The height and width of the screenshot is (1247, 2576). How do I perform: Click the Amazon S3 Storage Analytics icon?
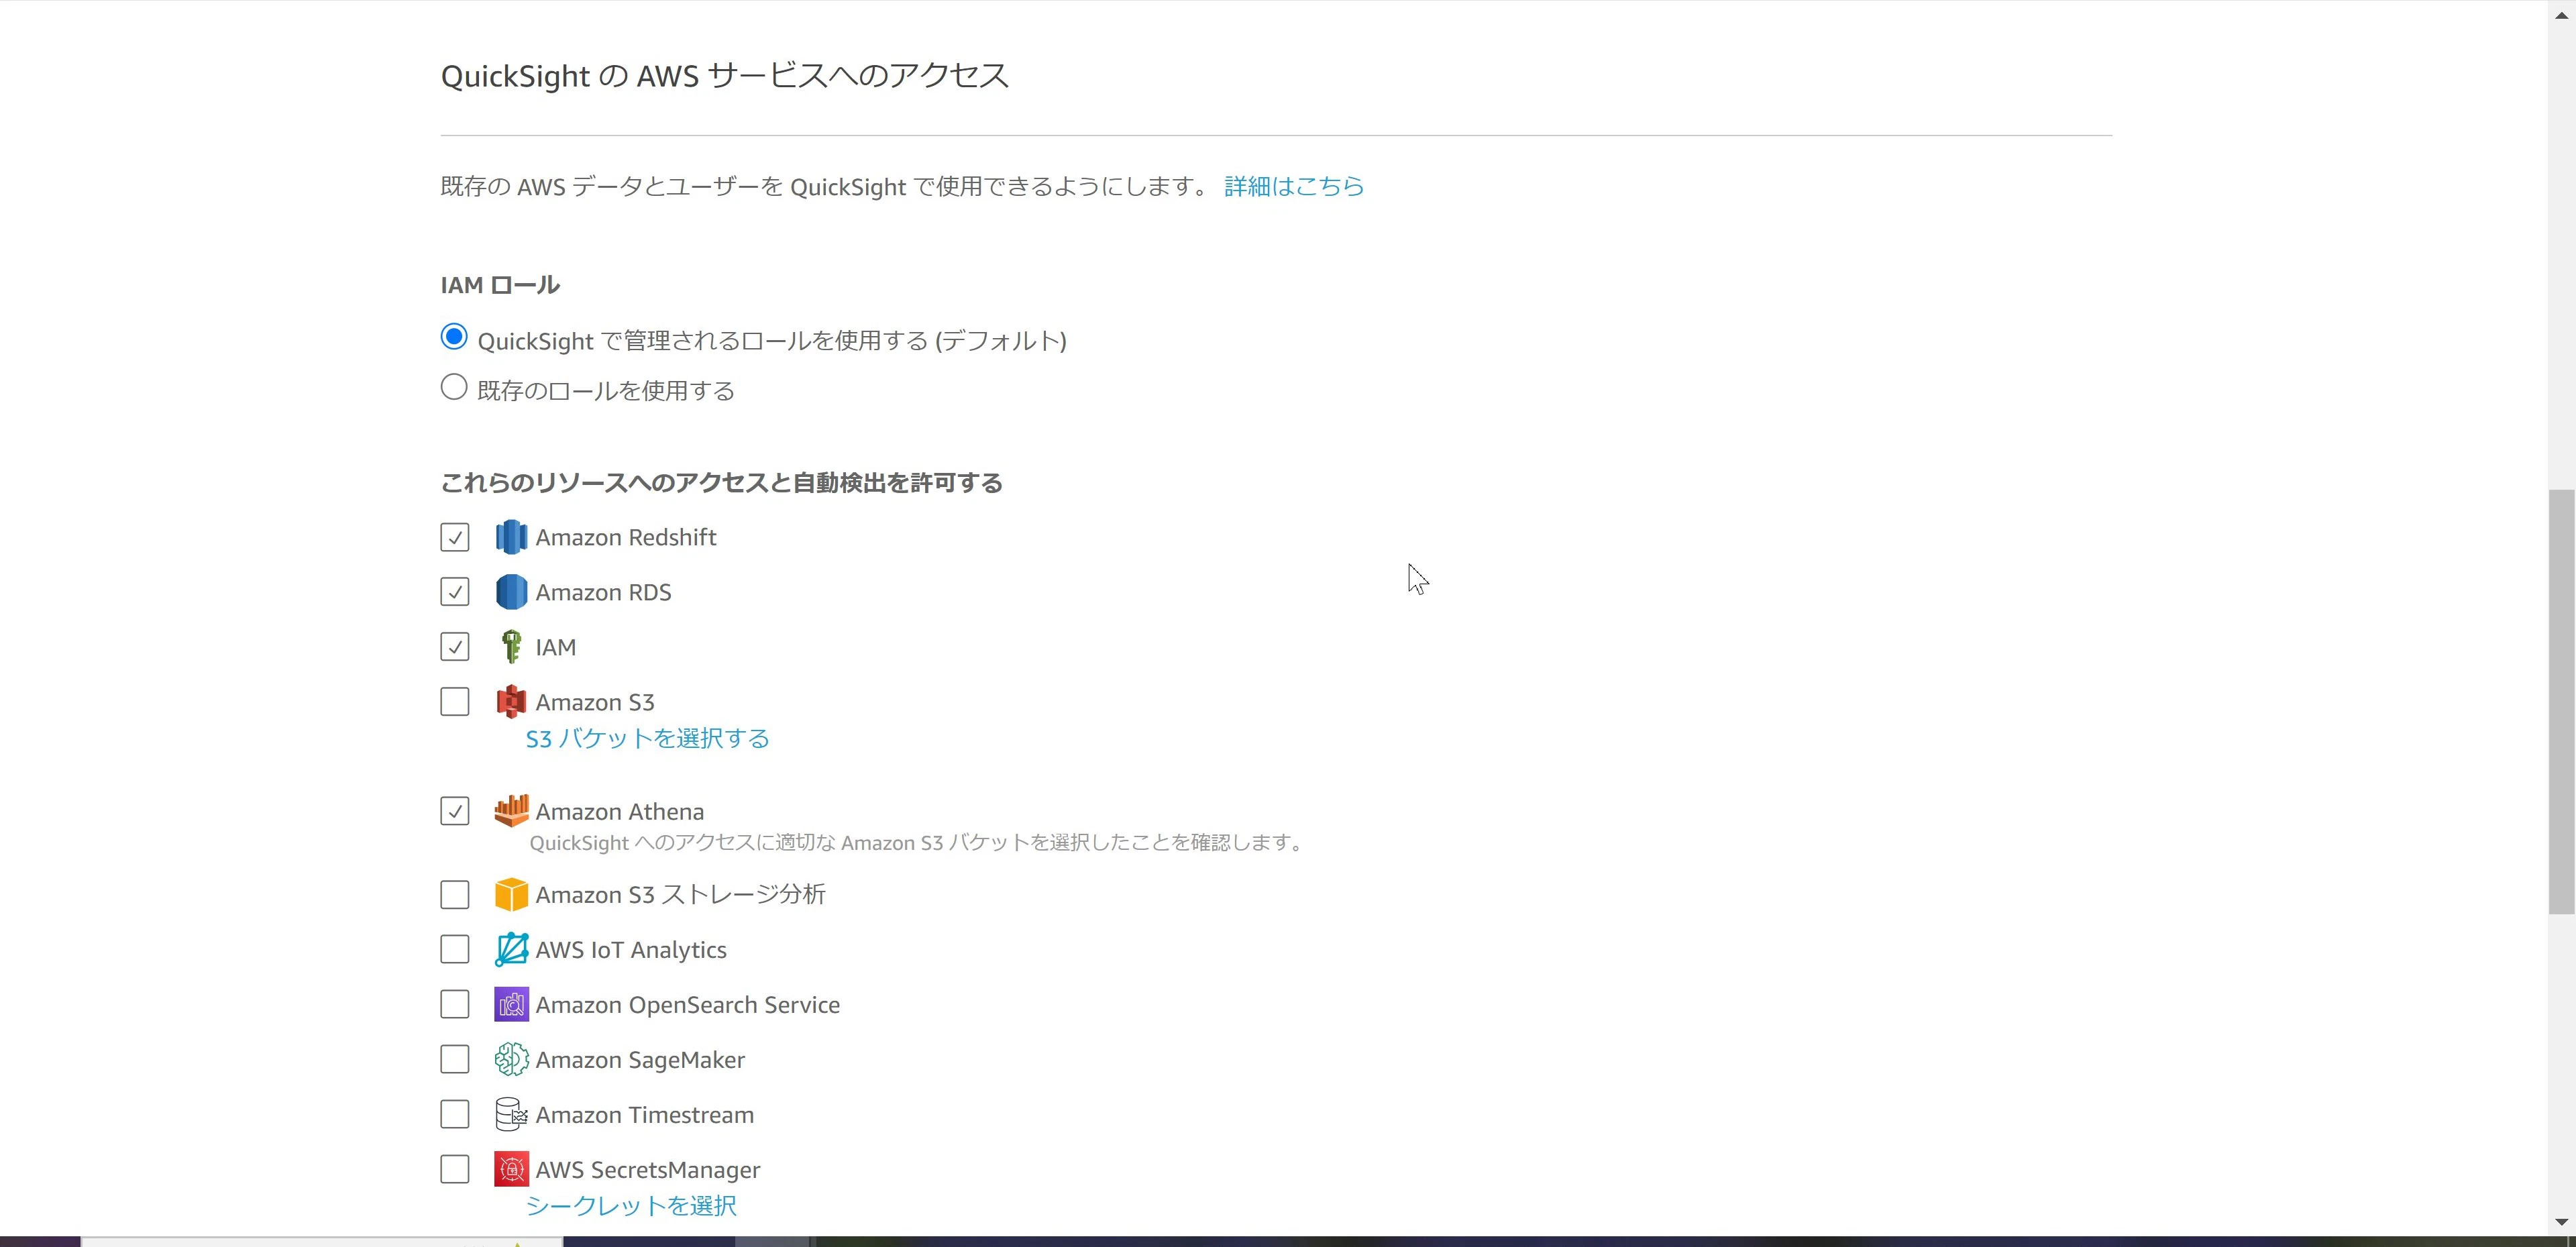[511, 895]
